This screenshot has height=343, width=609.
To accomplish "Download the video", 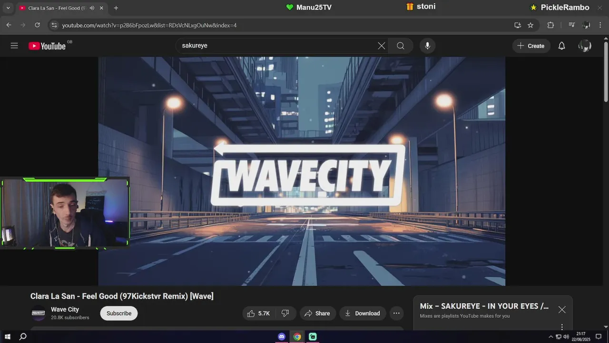I will 363,313.
